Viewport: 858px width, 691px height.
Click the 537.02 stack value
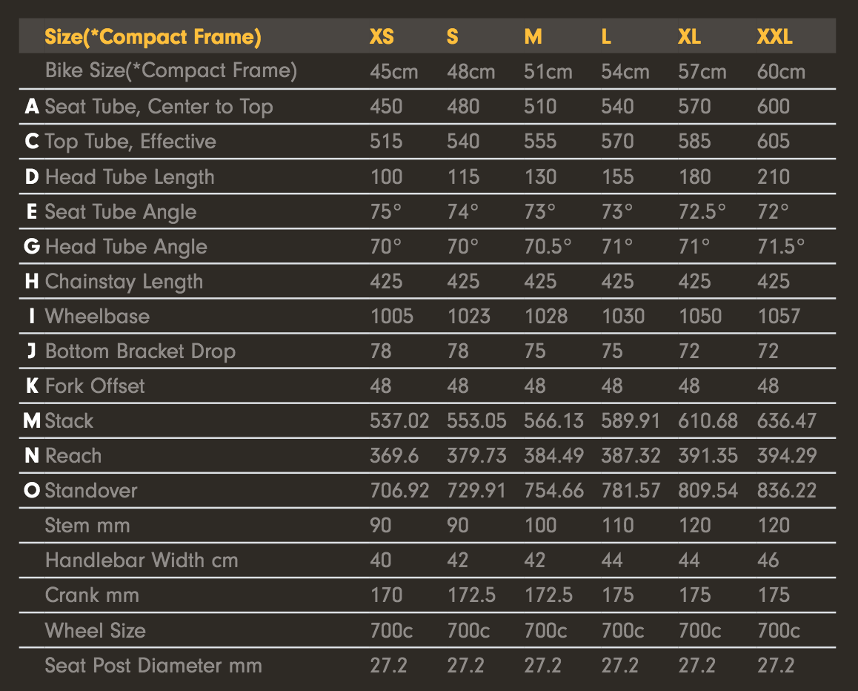(399, 421)
